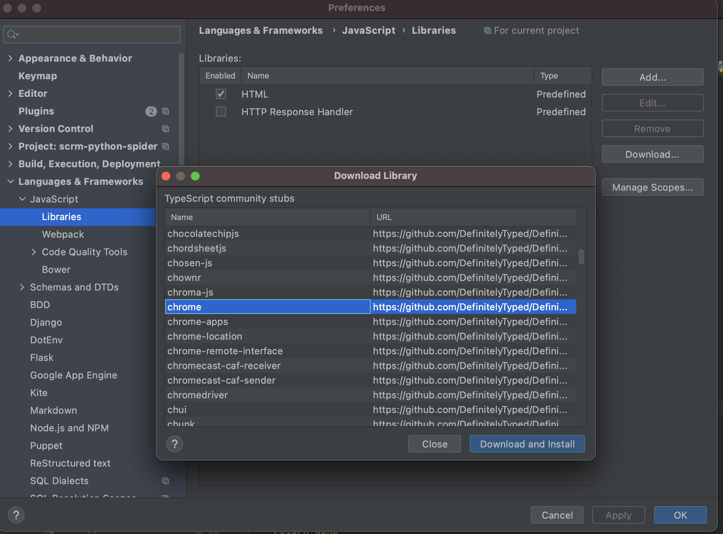Expand the Editor section
This screenshot has height=534, width=723.
pos(10,94)
